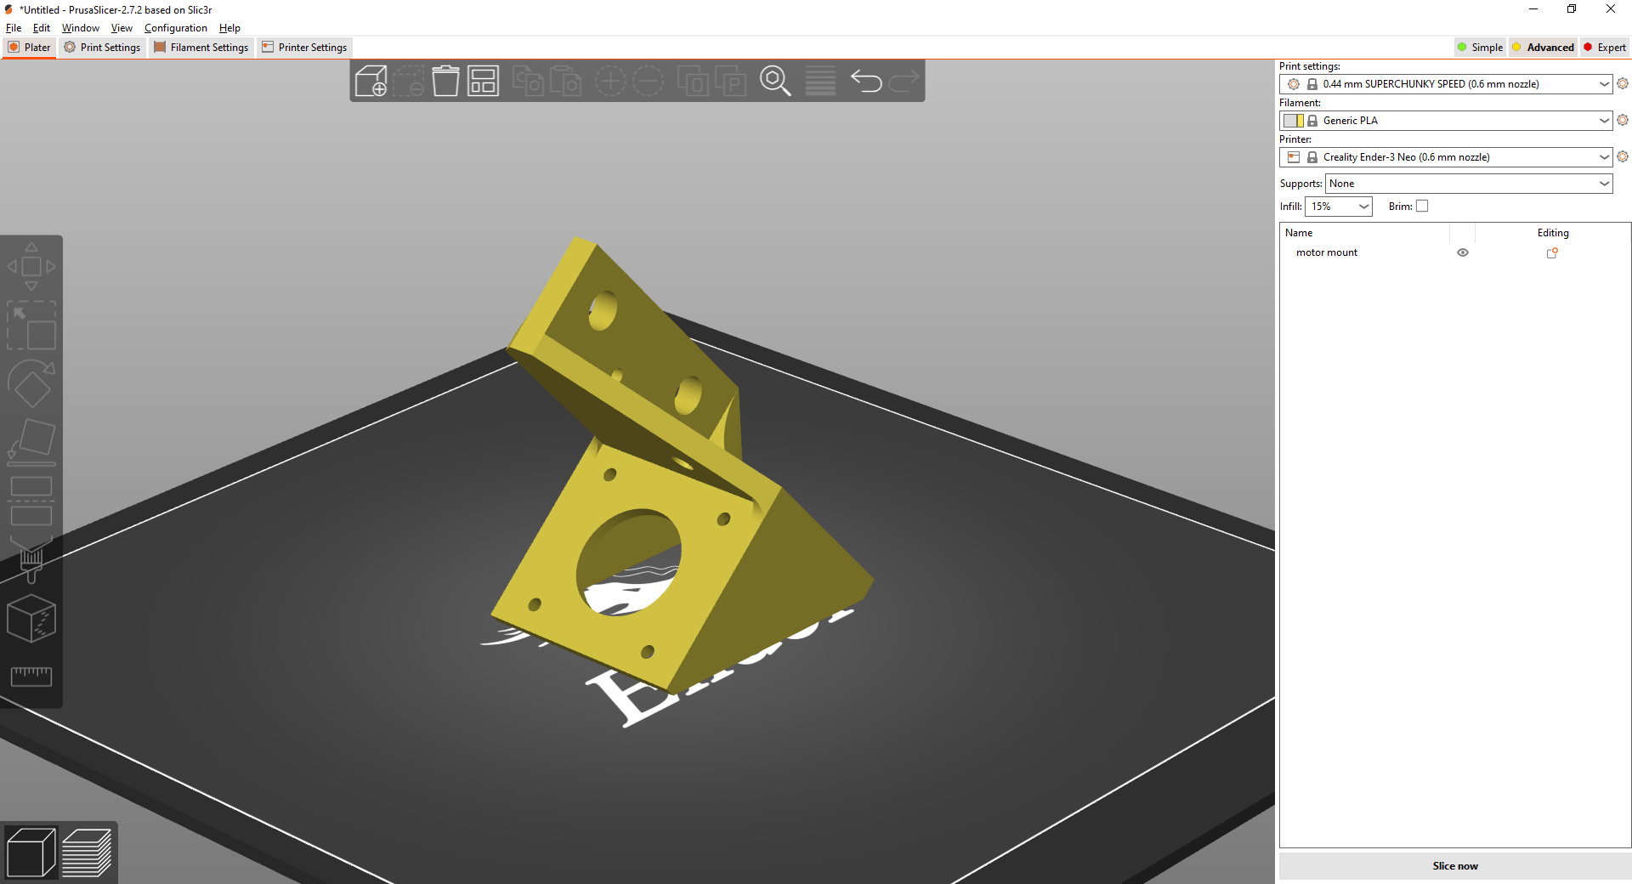Click the Editing column header
1632x884 pixels.
(1553, 233)
